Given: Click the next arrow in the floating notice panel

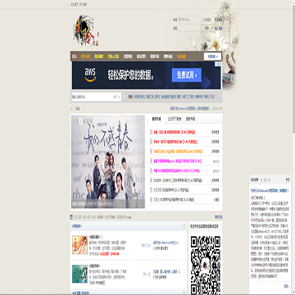Looking at the screenshot, I should [269, 179].
